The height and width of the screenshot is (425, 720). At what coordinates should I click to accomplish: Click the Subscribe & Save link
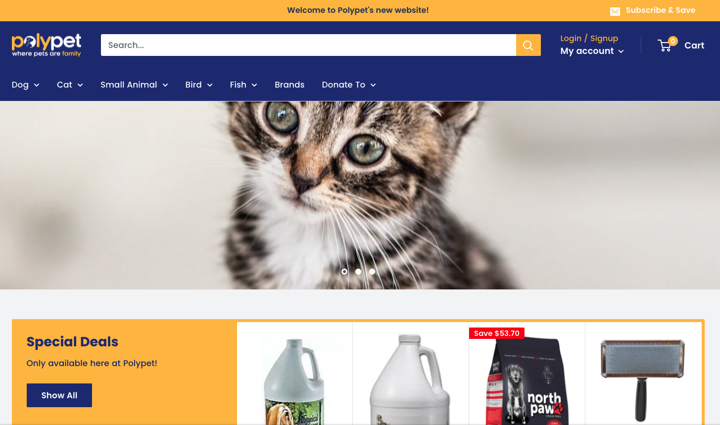point(660,10)
